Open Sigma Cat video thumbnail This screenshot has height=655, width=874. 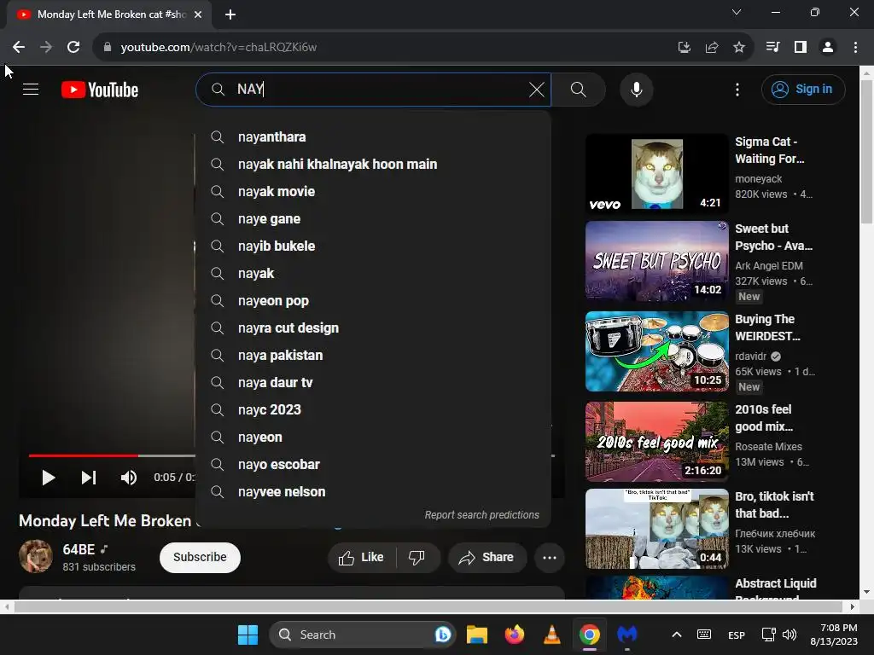[656, 174]
